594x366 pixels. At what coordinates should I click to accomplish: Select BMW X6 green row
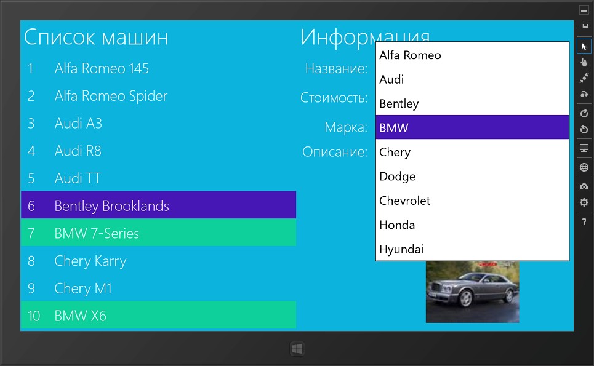[x=158, y=316]
